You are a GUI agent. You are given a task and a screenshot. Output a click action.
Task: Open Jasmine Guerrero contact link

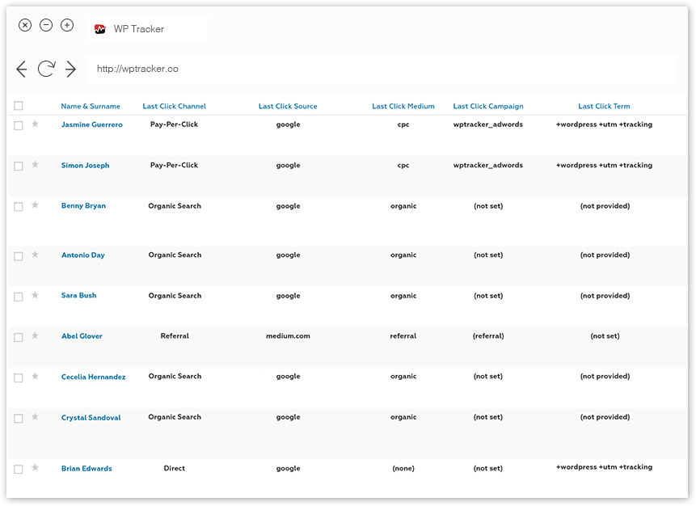[x=92, y=124]
